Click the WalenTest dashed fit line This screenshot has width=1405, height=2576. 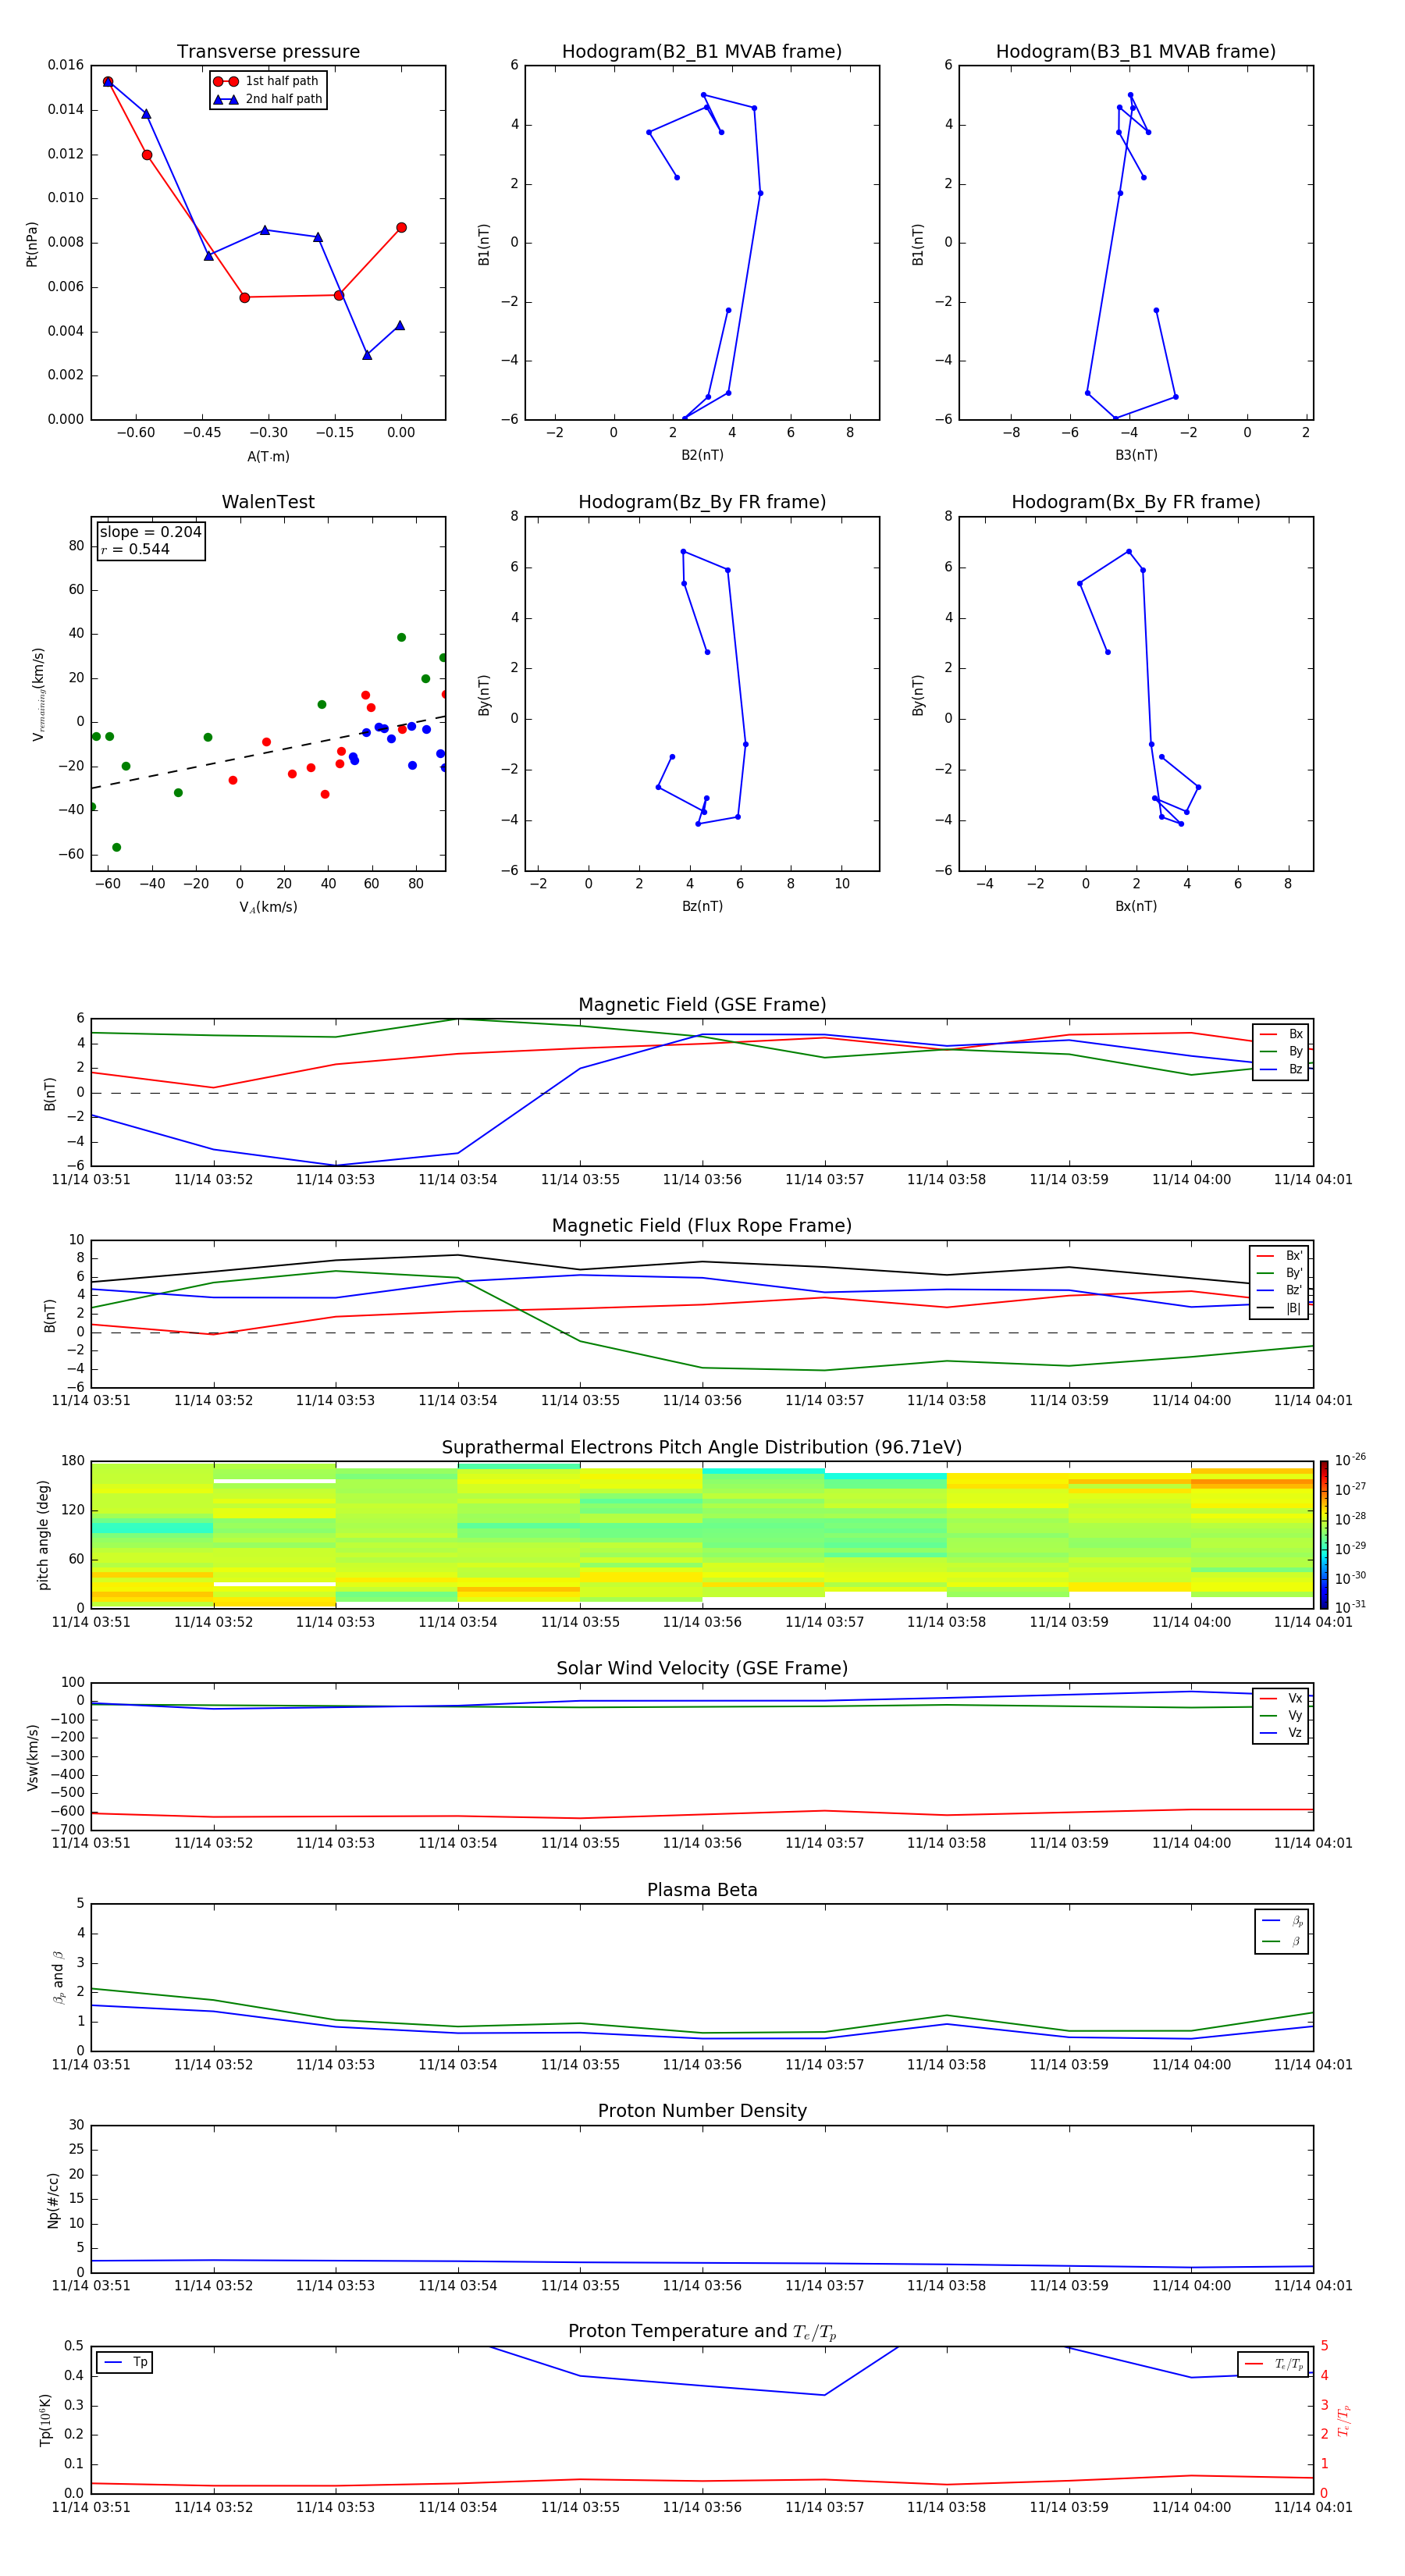(268, 752)
